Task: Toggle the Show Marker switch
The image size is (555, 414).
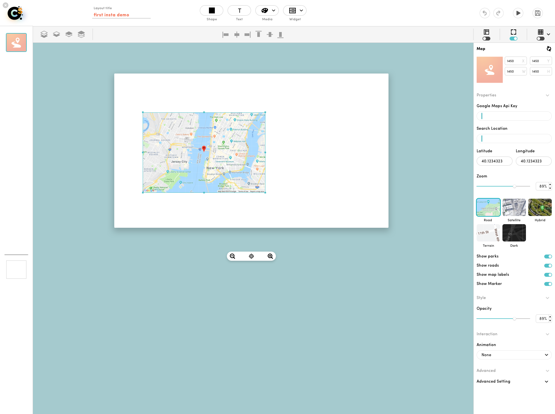Action: [548, 284]
